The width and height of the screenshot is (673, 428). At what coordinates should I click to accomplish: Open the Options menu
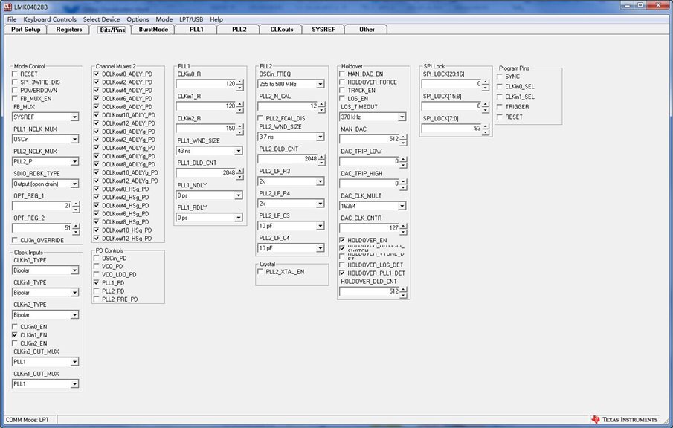[x=138, y=19]
